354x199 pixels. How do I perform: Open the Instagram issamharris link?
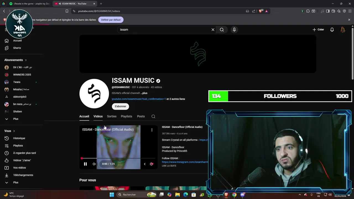pyautogui.click(x=185, y=162)
